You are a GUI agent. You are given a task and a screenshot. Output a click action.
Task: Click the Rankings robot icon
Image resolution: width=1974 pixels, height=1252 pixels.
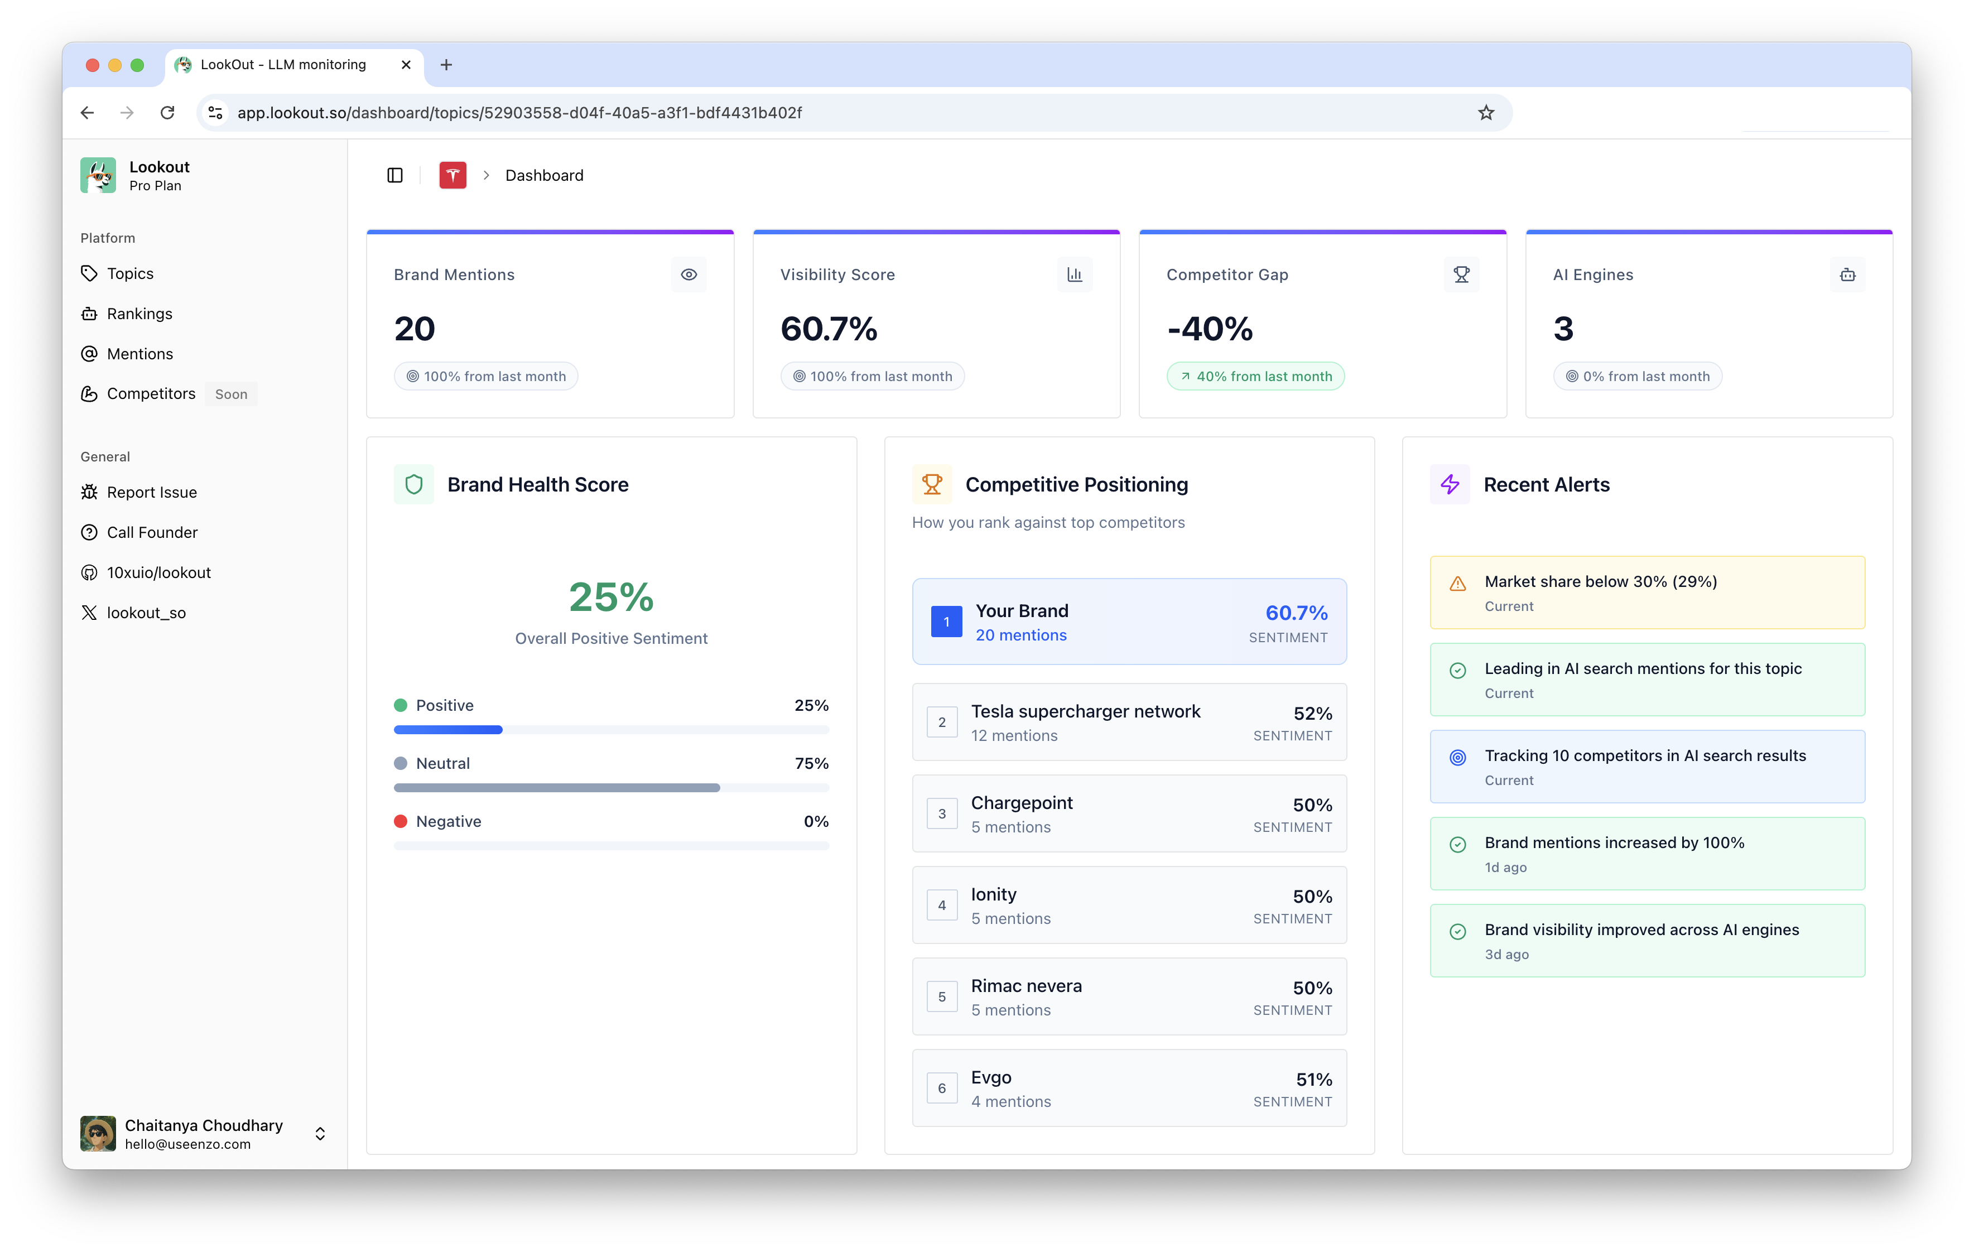(89, 314)
